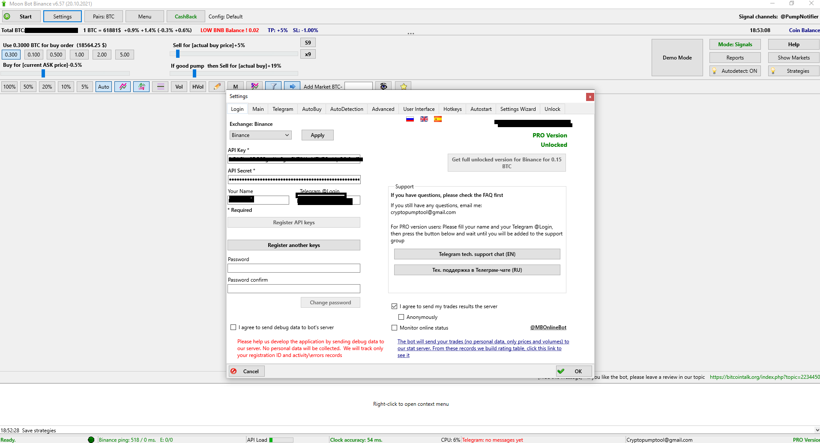
Task: Uncheck 'I agree to send my trades results'
Action: click(x=394, y=306)
